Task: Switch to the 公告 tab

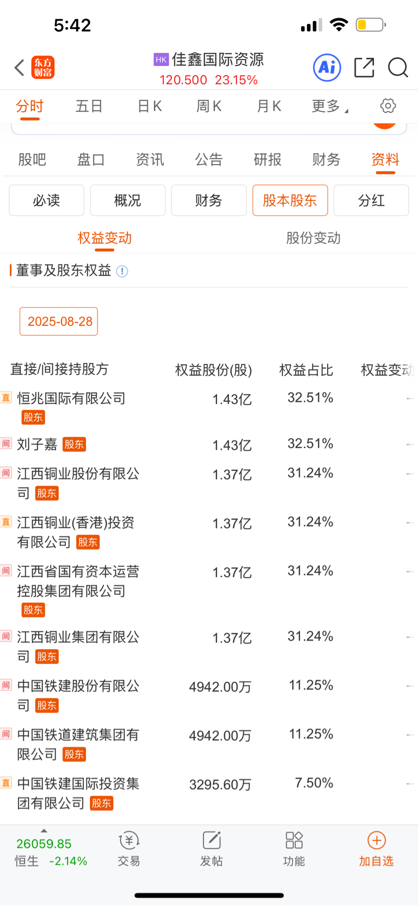Action: click(209, 160)
